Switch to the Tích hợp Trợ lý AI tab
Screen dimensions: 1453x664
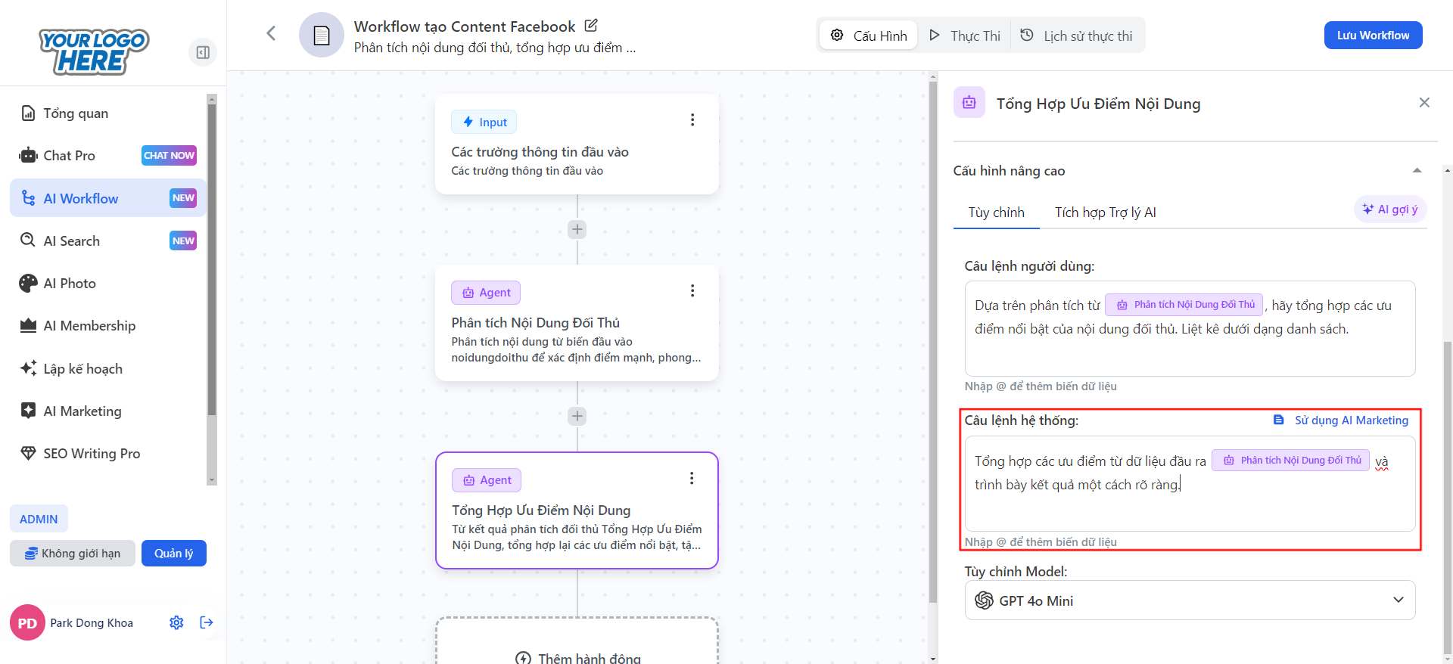point(1105,213)
